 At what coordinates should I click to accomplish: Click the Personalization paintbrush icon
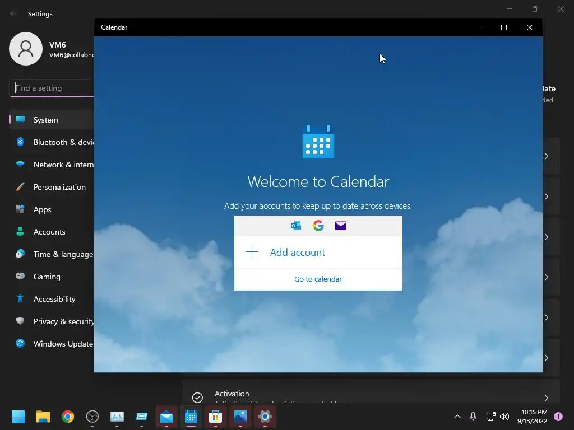point(20,187)
